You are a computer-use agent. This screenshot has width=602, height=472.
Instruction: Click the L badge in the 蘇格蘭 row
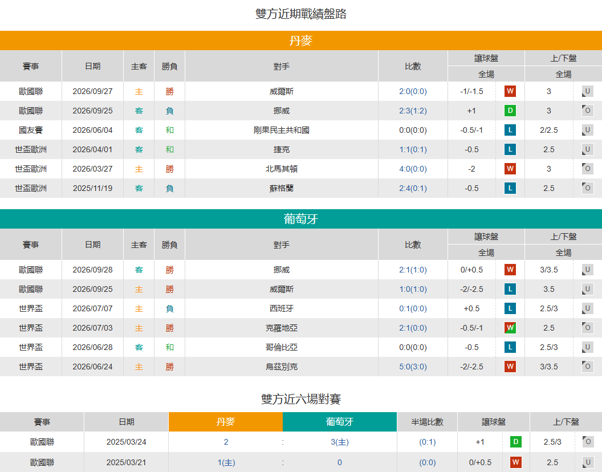(510, 188)
